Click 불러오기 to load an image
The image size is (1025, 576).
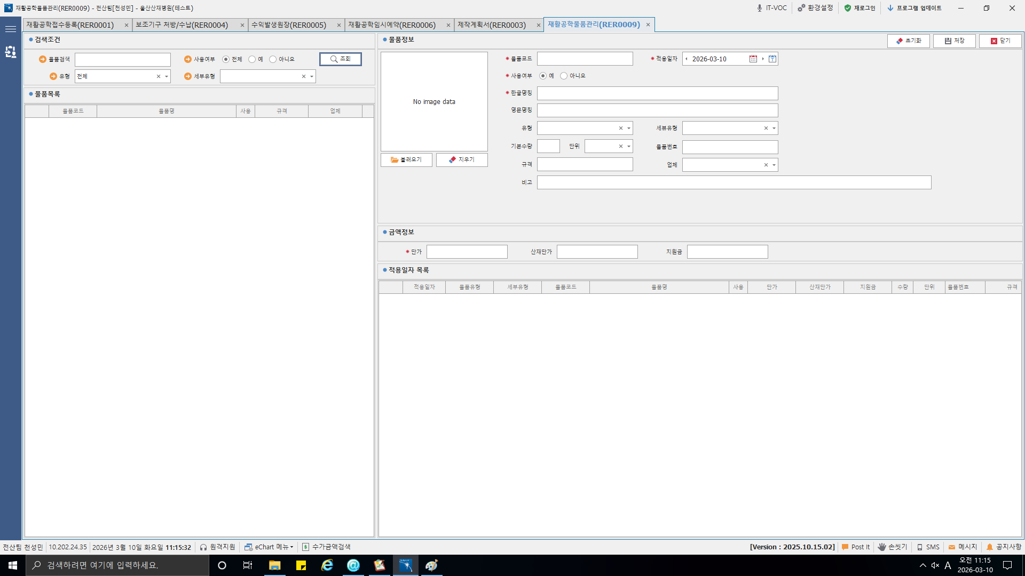tap(406, 159)
